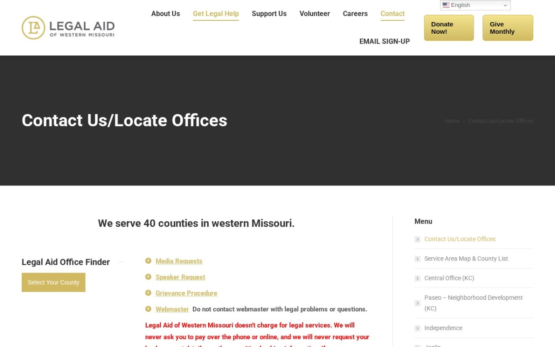Open the Support Us menu

tap(269, 14)
